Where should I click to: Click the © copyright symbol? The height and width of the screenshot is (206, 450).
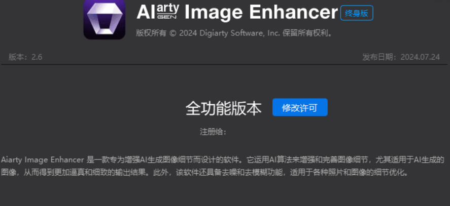172,33
